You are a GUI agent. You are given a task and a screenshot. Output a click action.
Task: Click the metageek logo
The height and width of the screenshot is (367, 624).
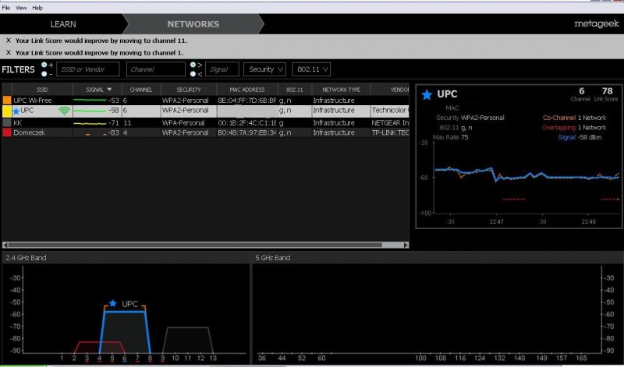[595, 24]
